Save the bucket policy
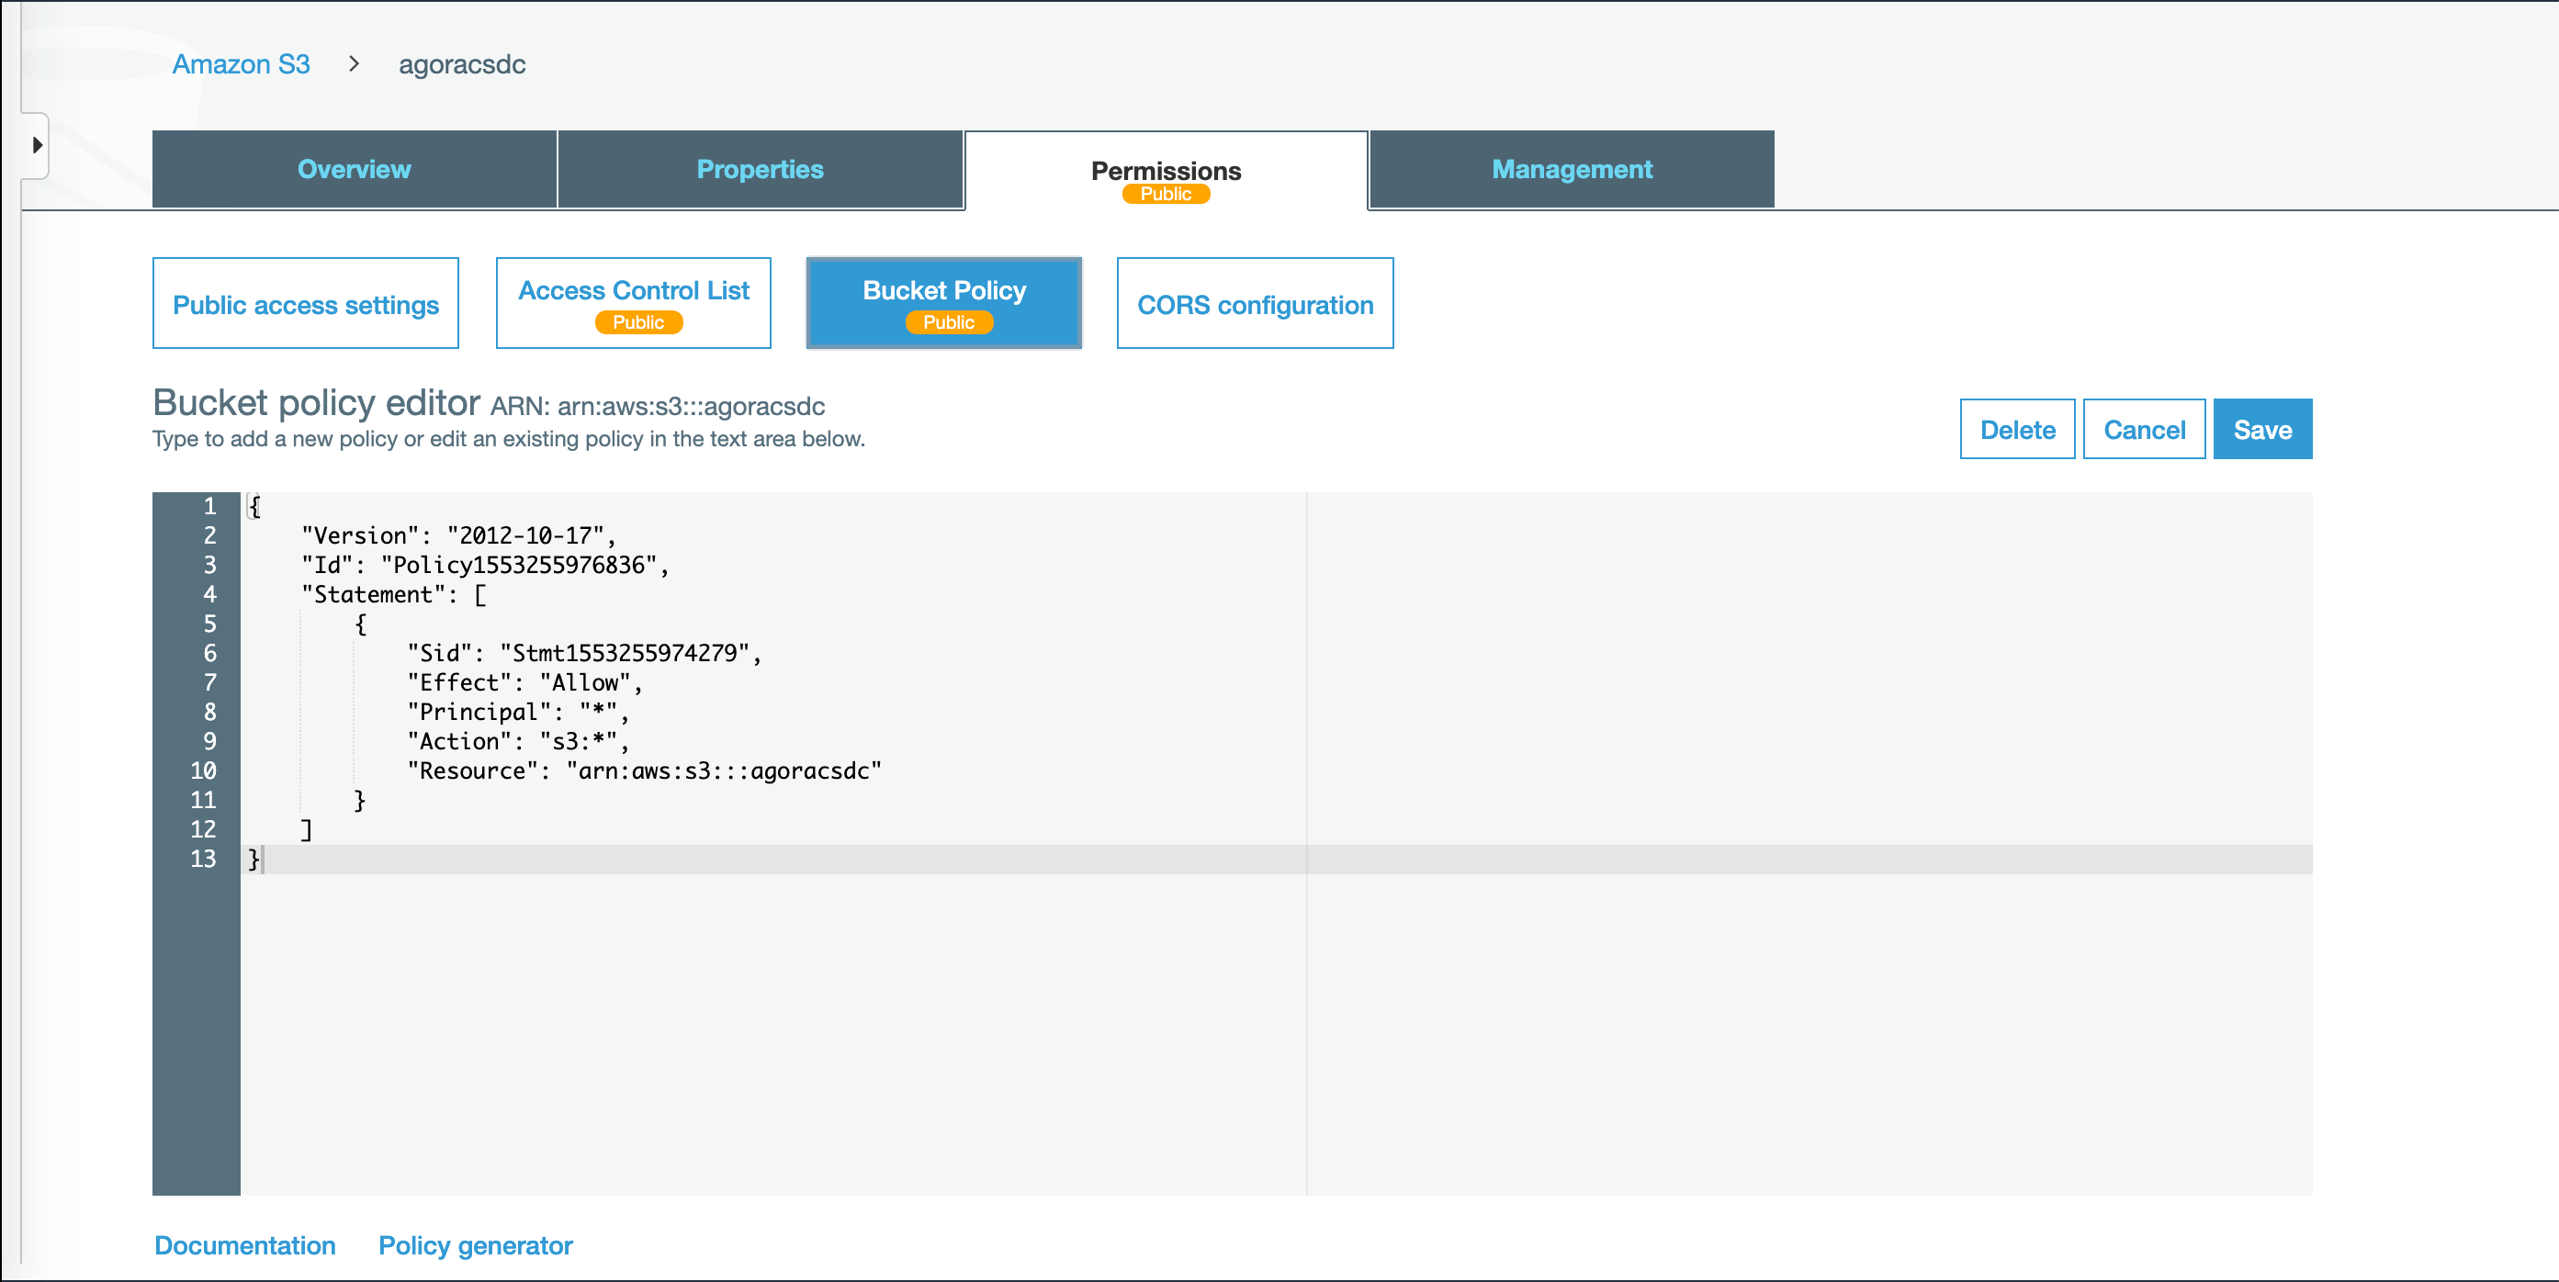This screenshot has height=1282, width=2559. pos(2261,430)
